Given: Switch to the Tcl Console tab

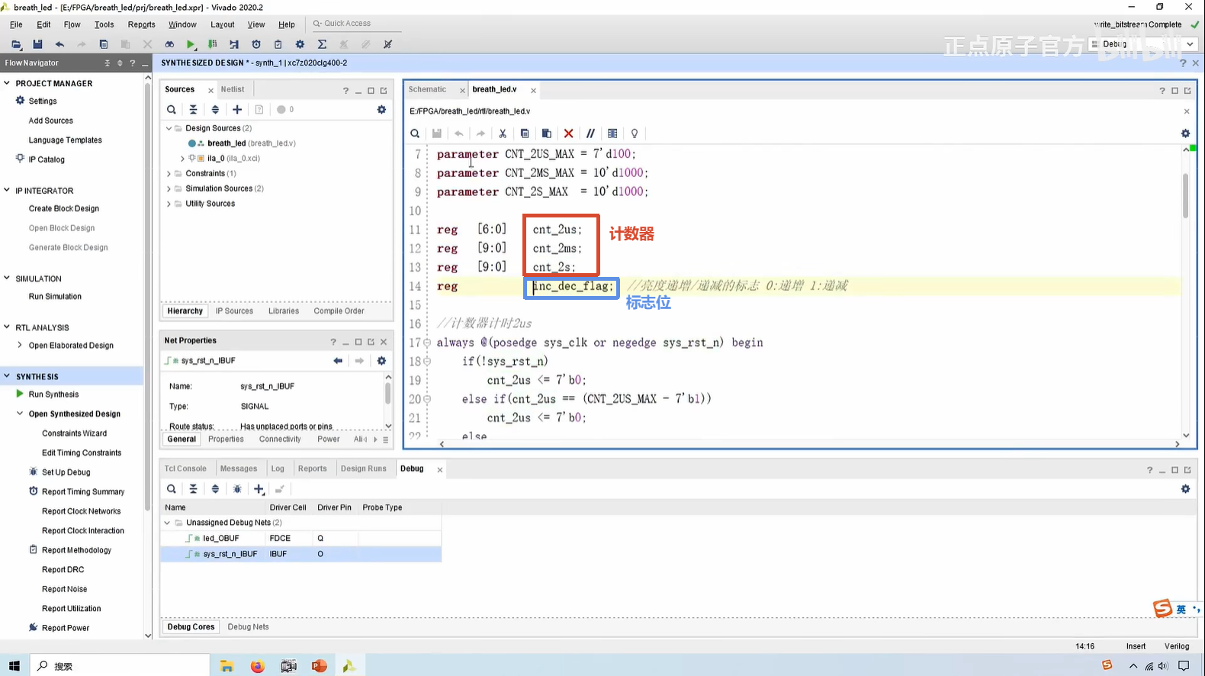Looking at the screenshot, I should (x=185, y=468).
